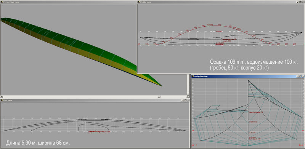The height and width of the screenshot is (149, 305).
Task: Click the Profile view window icon
Action: (139, 2)
